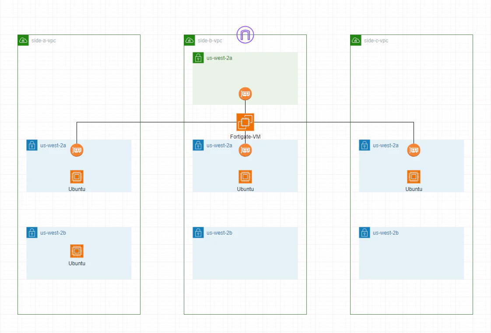
Task: Select the side-a-vpc green cloud icon
Action: point(23,40)
